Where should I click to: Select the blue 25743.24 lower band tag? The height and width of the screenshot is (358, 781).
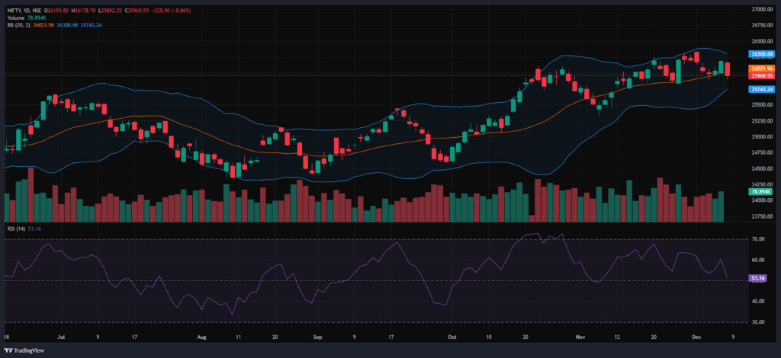pyautogui.click(x=760, y=89)
